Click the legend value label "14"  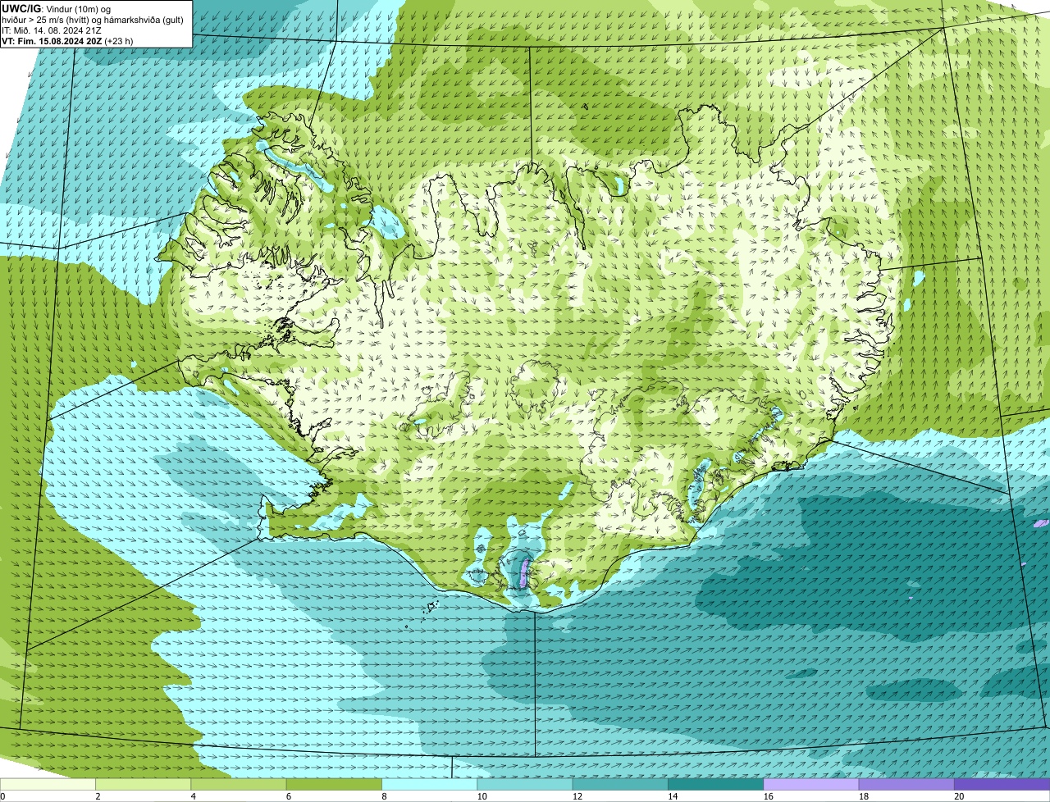673,796
